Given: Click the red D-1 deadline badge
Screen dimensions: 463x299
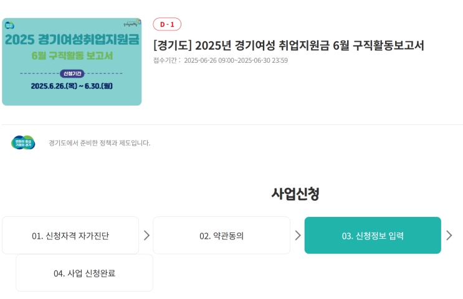Looking at the screenshot, I should pyautogui.click(x=167, y=24).
